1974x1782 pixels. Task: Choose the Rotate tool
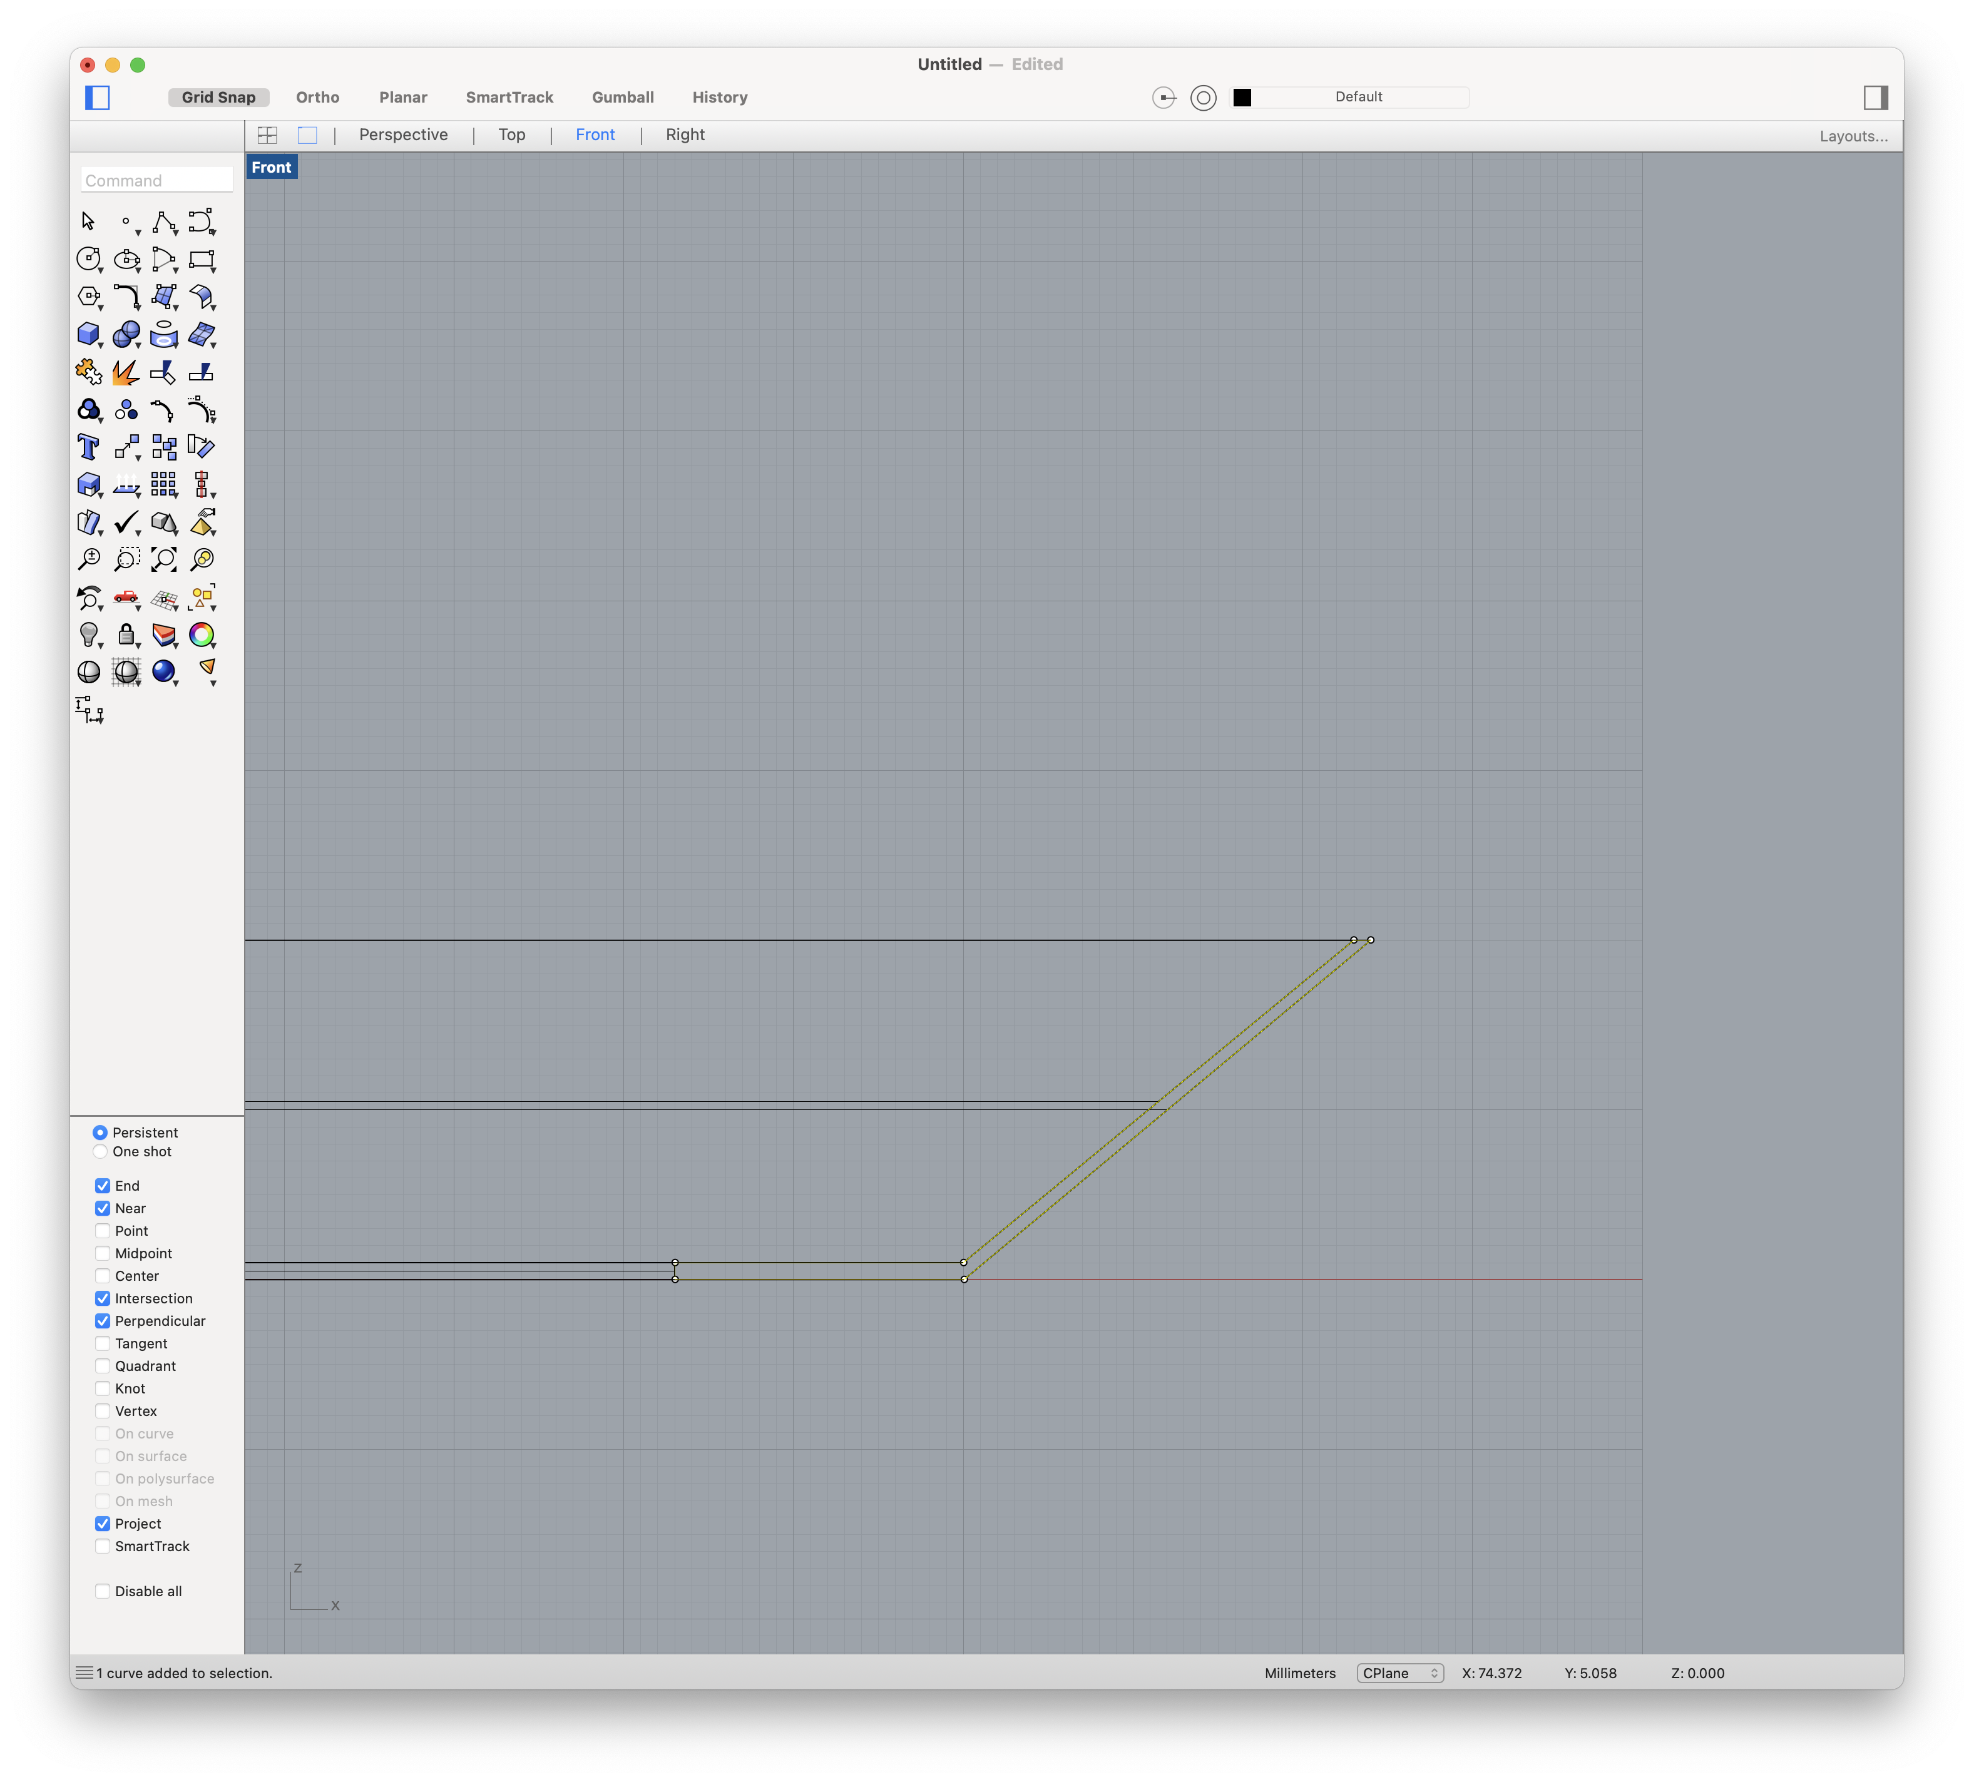[x=202, y=447]
